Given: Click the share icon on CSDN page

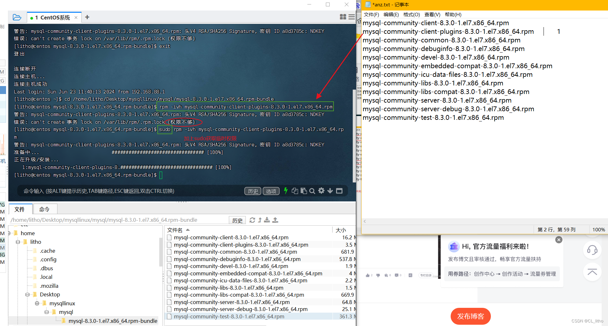Looking at the screenshot, I should (410, 275).
